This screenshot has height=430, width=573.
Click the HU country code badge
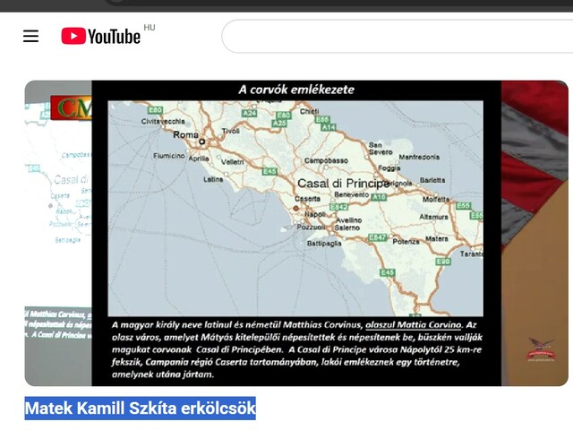click(149, 29)
